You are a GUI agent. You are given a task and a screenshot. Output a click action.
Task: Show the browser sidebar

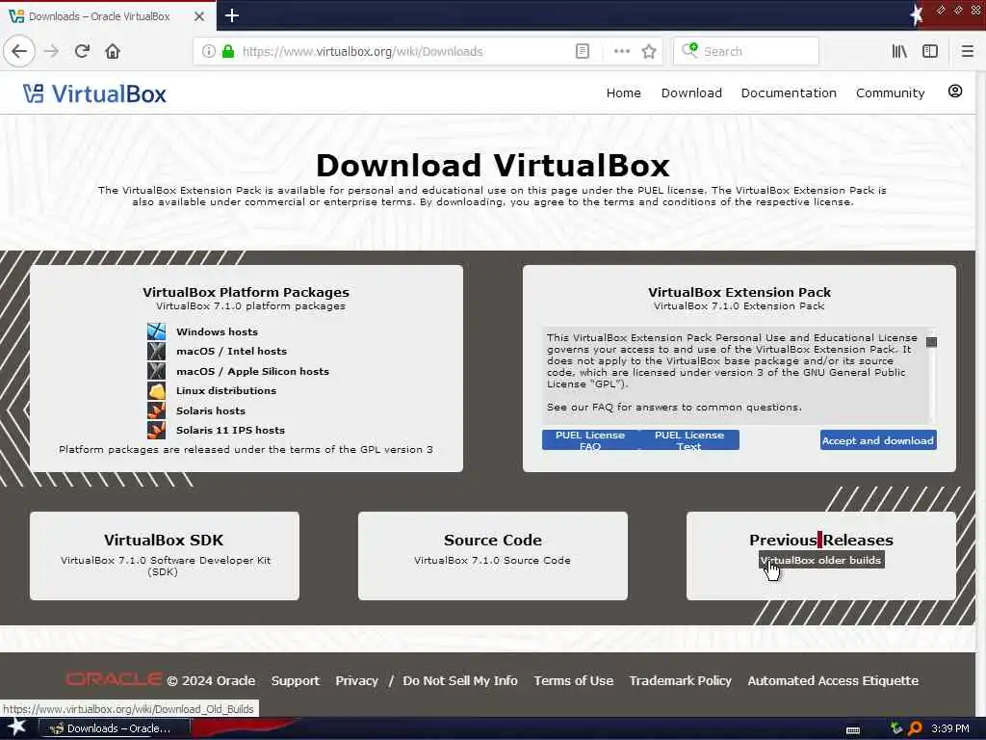930,51
